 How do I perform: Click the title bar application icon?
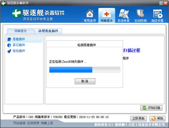point(3,3)
